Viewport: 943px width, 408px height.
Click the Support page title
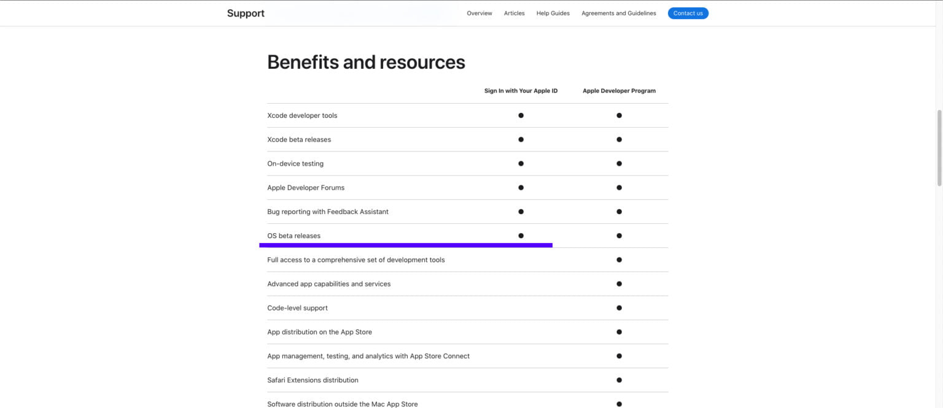click(x=246, y=13)
